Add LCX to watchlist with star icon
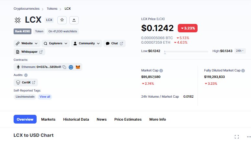Screen dimensions: 251x141 62,20
